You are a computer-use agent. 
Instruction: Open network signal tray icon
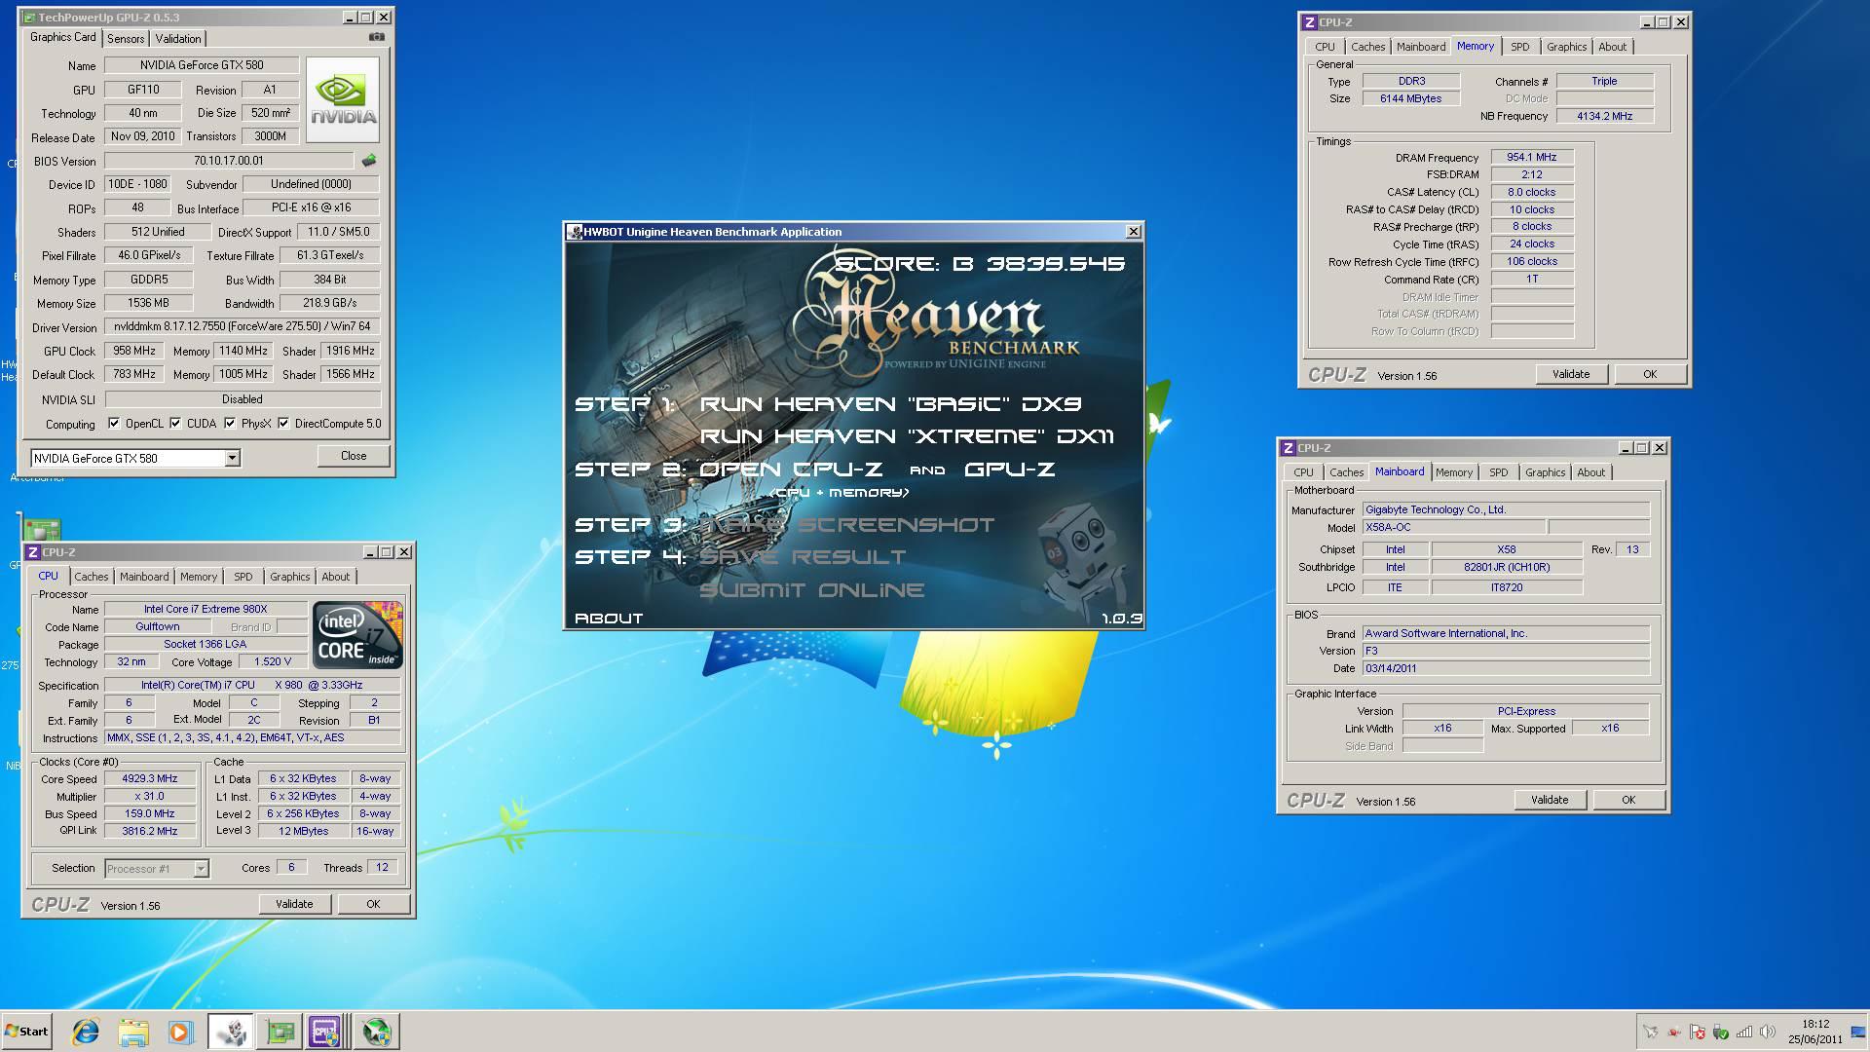(x=1744, y=1032)
